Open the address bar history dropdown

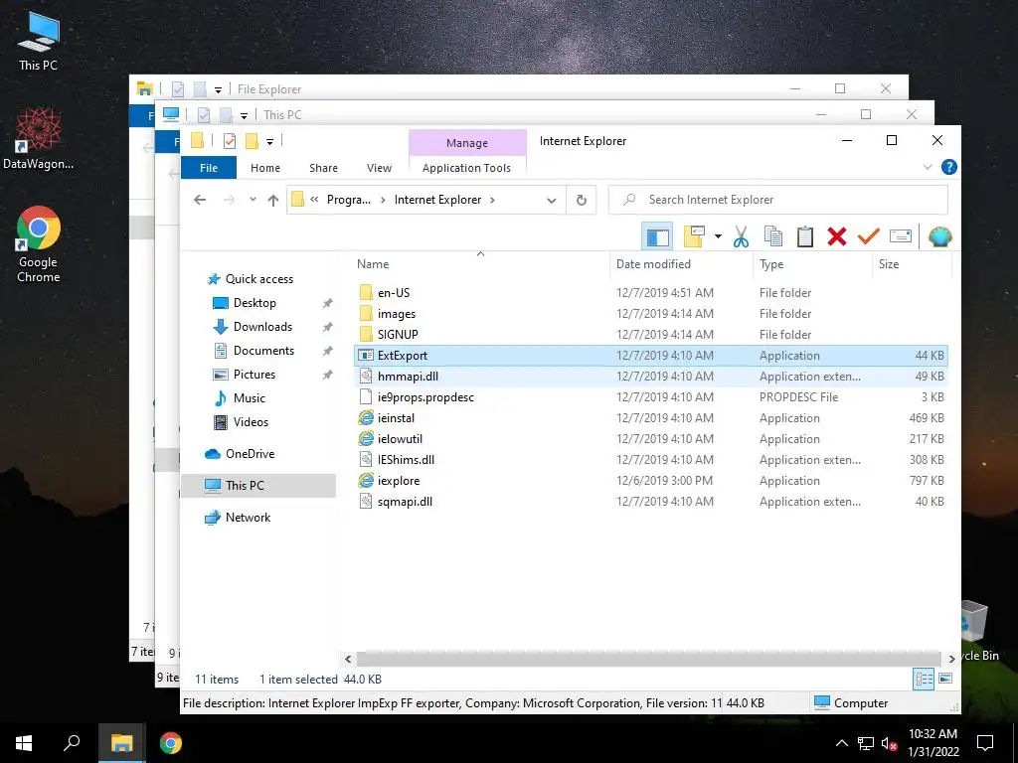coord(551,200)
